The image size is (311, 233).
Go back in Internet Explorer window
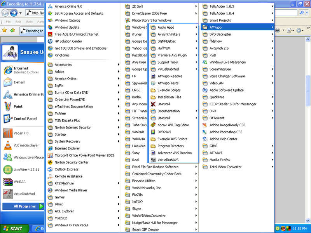tap(5, 13)
